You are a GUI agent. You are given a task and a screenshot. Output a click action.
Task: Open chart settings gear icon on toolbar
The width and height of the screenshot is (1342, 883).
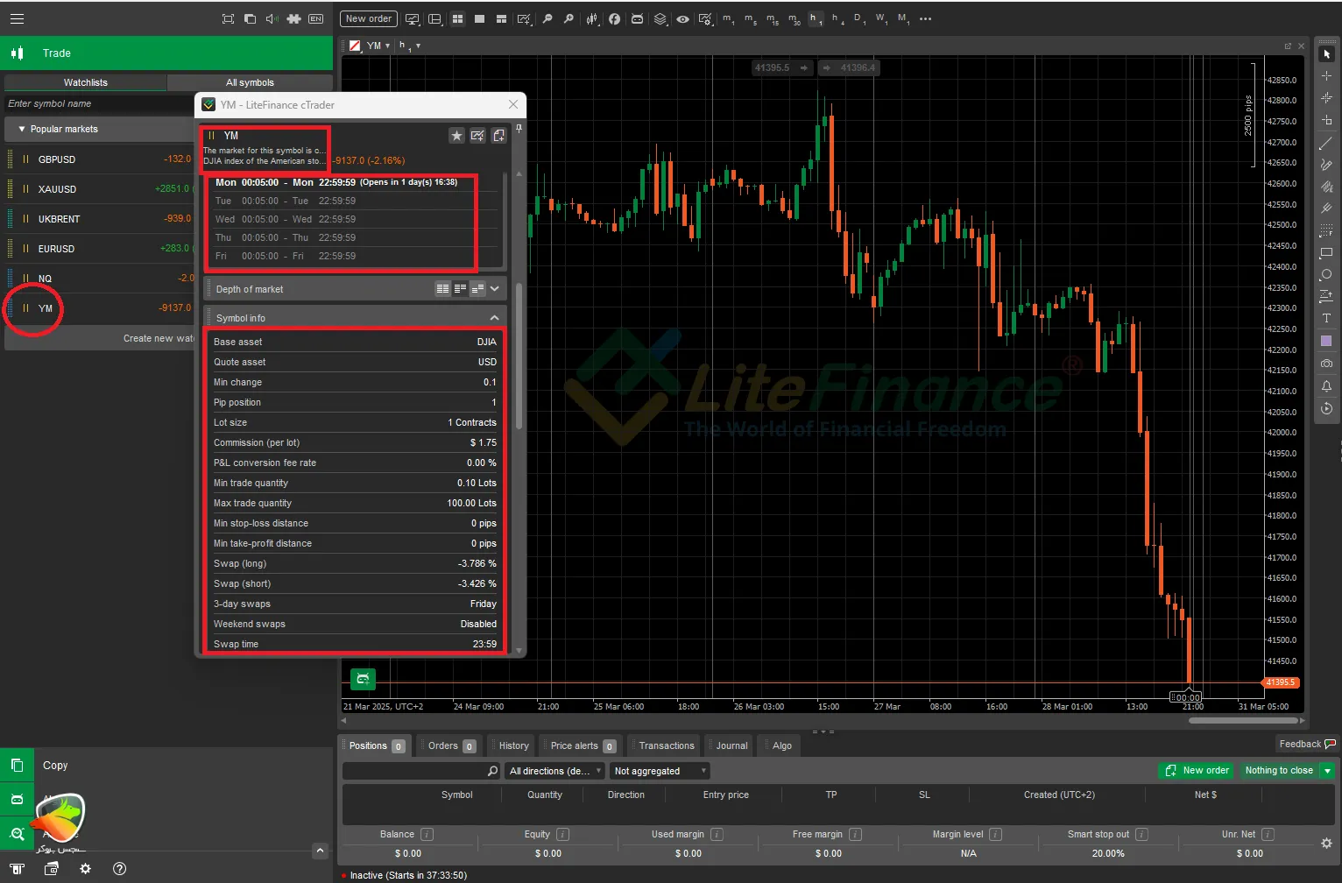706,18
